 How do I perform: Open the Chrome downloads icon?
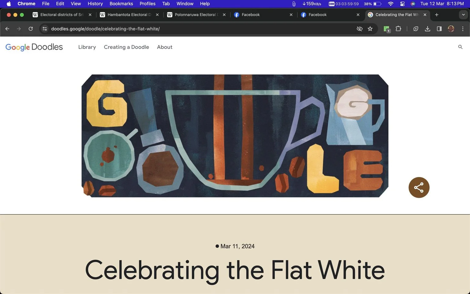point(427,29)
